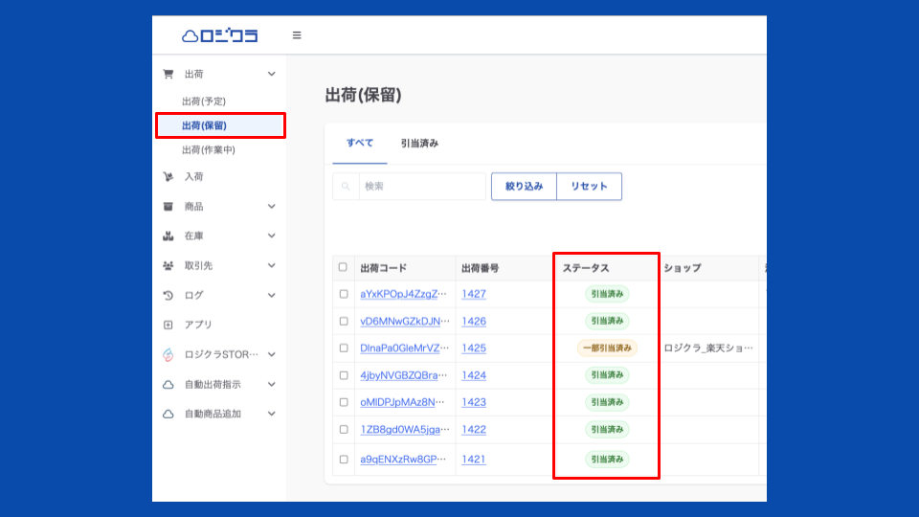Expand the 商品 sidebar menu chevron
Screen dimensions: 919x517
(272, 206)
